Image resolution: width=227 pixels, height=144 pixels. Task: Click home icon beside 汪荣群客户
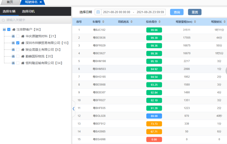[x=14, y=29]
